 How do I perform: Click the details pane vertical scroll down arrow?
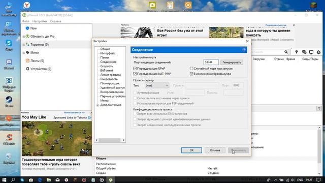[319, 173]
